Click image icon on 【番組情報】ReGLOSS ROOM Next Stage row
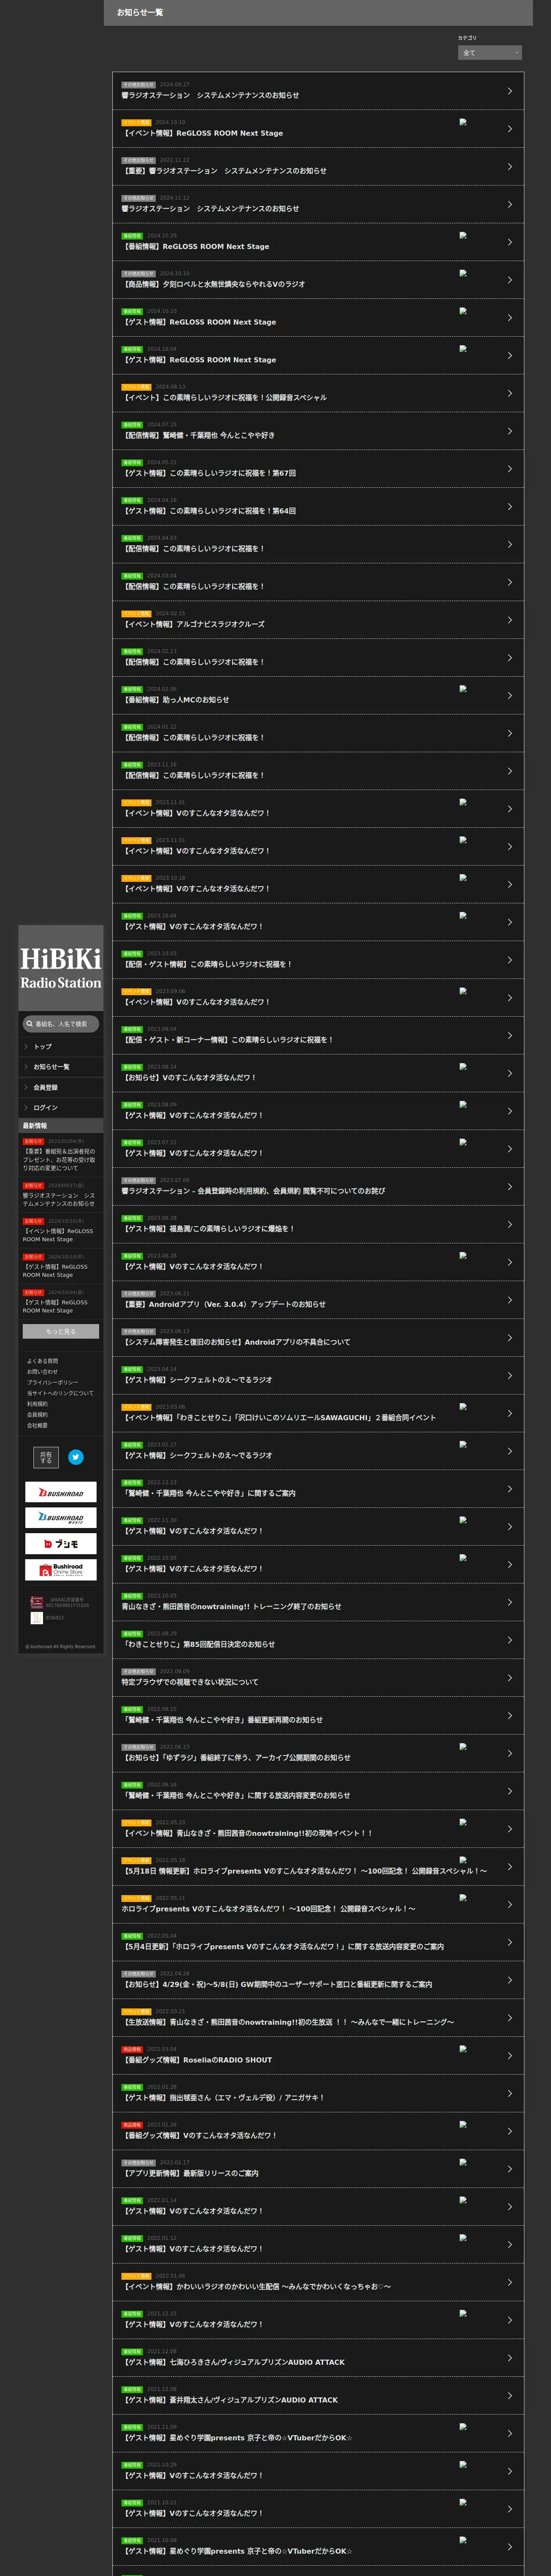 point(463,235)
